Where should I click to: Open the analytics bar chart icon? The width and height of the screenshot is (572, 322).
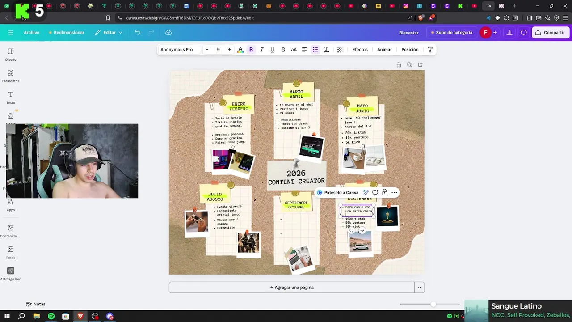click(x=509, y=33)
